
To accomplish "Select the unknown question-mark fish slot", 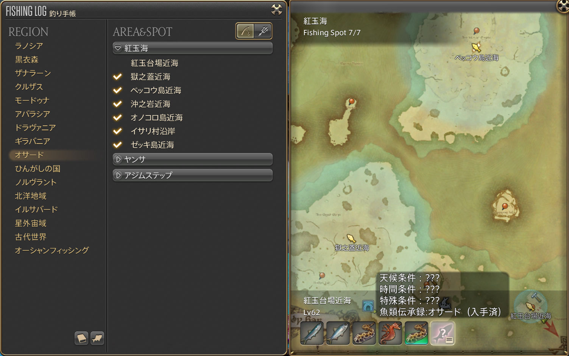I will [443, 333].
